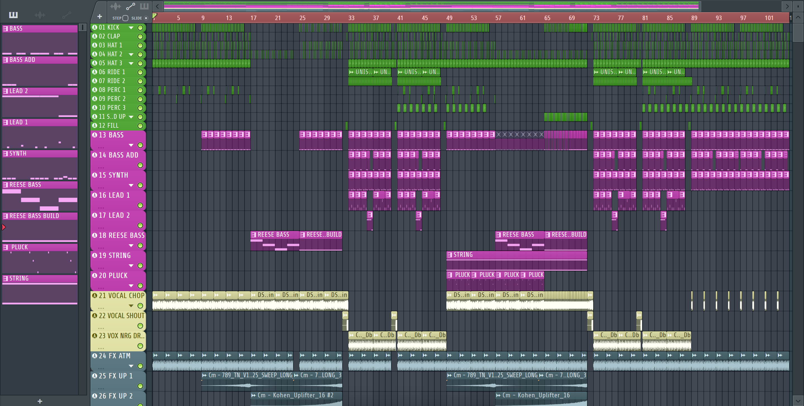
Task: Click the 21 VOCAL CHOP track A icon
Action: point(95,296)
